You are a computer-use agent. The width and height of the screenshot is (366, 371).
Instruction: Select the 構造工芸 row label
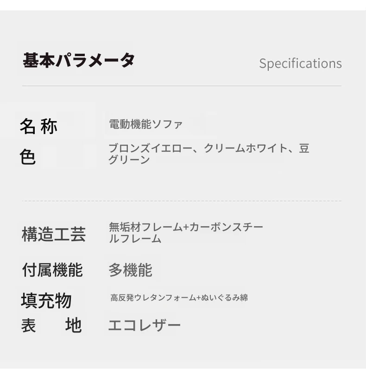(54, 234)
